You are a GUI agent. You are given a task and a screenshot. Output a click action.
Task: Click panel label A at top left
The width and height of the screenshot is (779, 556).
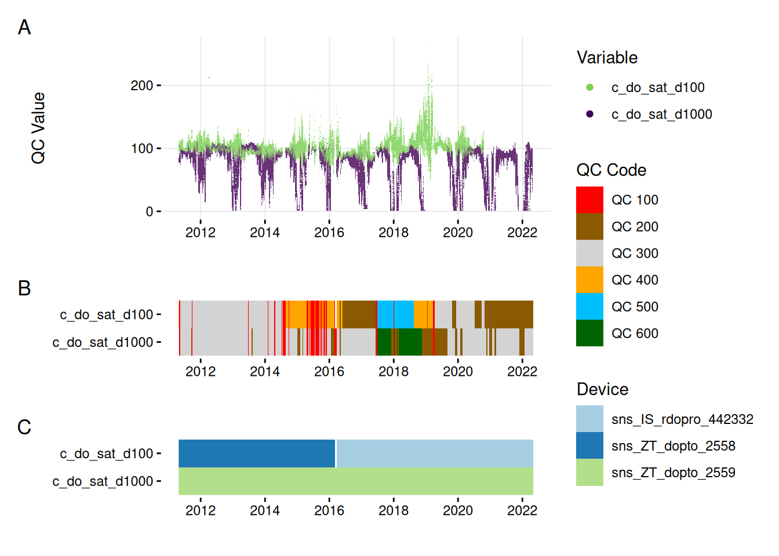(24, 27)
